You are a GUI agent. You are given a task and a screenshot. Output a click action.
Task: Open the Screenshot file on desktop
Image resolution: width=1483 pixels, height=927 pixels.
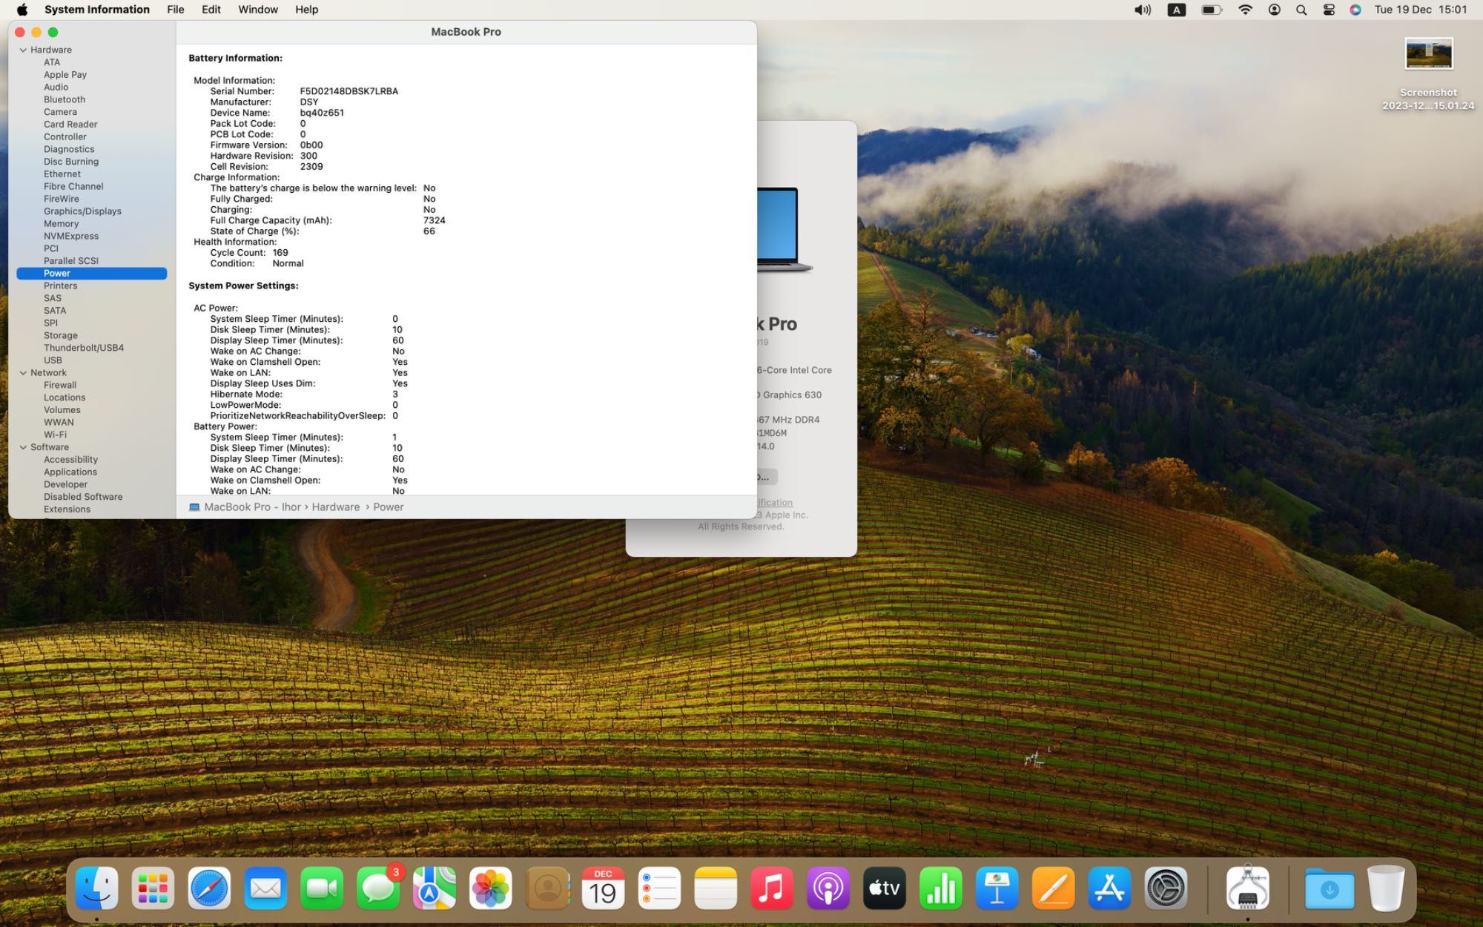coord(1428,54)
